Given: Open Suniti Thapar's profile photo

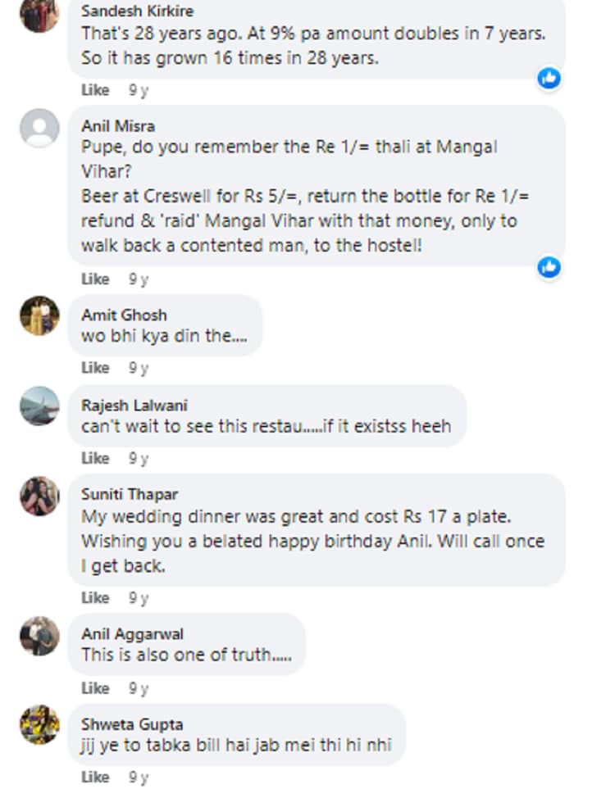Looking at the screenshot, I should pos(39,496).
